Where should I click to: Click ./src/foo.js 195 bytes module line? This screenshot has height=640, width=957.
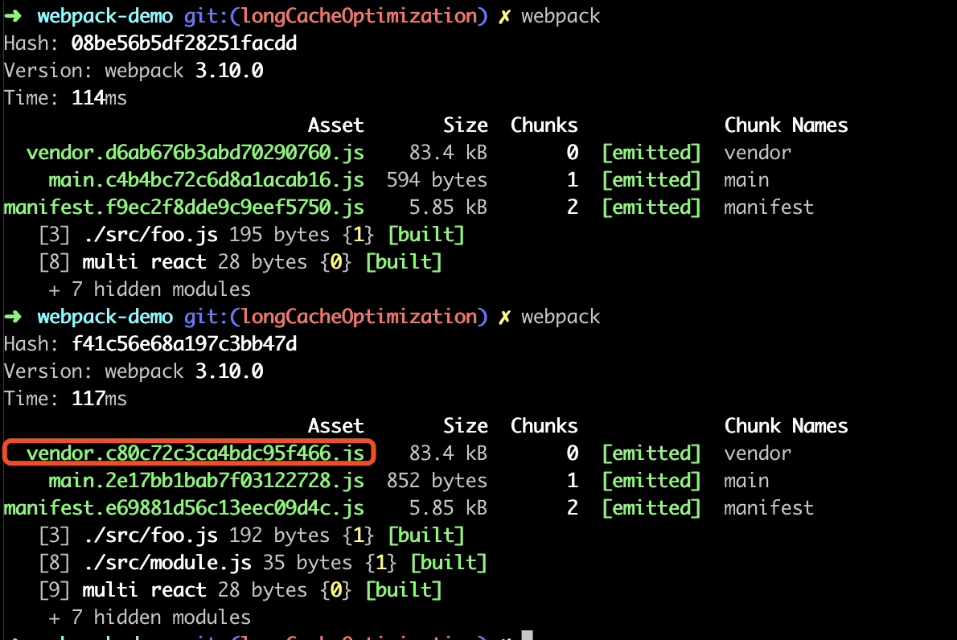click(x=252, y=235)
